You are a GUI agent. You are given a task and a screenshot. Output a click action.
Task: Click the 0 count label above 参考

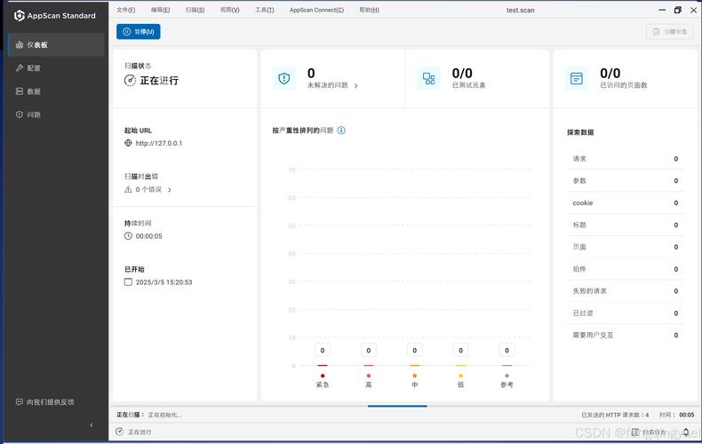click(x=507, y=351)
